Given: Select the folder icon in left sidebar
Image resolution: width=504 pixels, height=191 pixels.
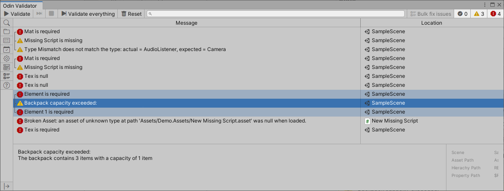Looking at the screenshot, I should click(6, 32).
